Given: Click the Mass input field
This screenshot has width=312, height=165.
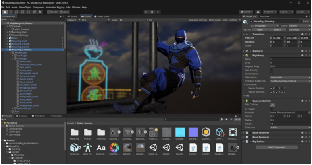Looking at the screenshot, I should click(x=290, y=59).
